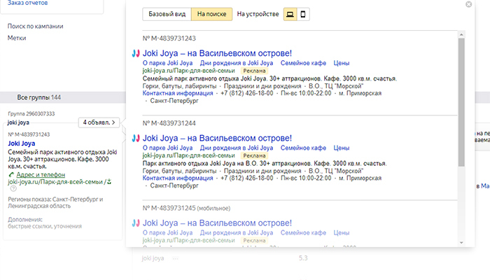
Task: Open ad M-4839731245 mobile headline link
Action: 217,223
